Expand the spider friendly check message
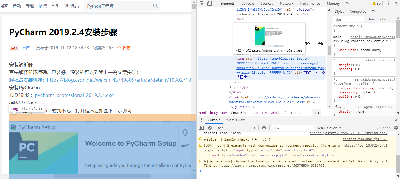The height and width of the screenshot is (179, 400). pos(205,139)
